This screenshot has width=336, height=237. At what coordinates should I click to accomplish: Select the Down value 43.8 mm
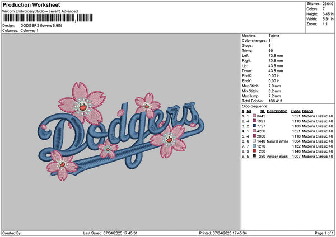[x=276, y=71]
